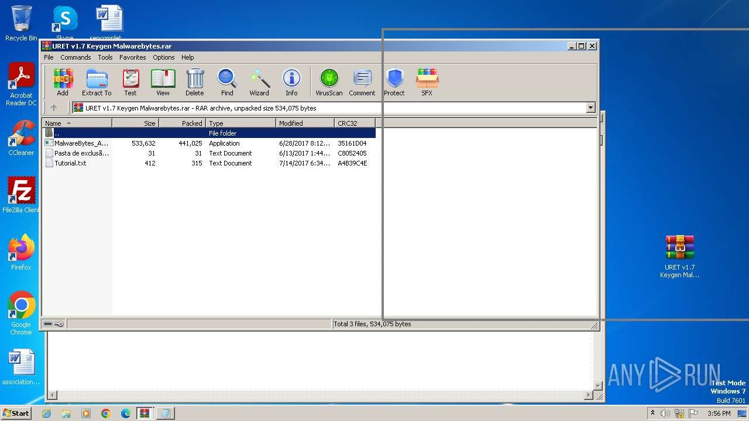749x421 pixels.
Task: Click the Delete trash icon
Action: coord(195,82)
